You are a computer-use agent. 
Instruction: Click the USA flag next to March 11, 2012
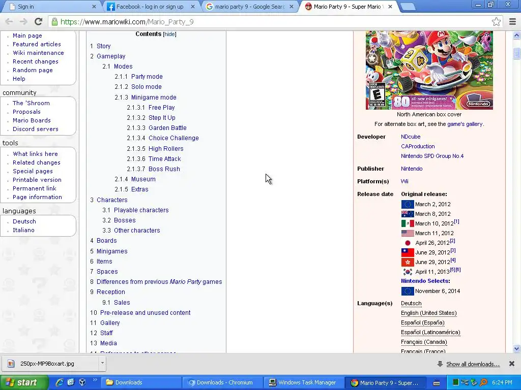point(408,233)
